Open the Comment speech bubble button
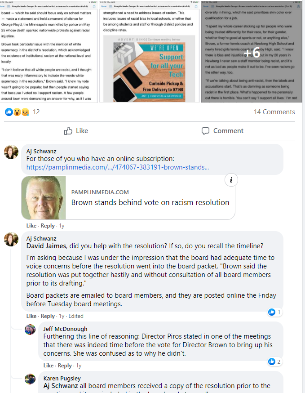 click(222, 131)
